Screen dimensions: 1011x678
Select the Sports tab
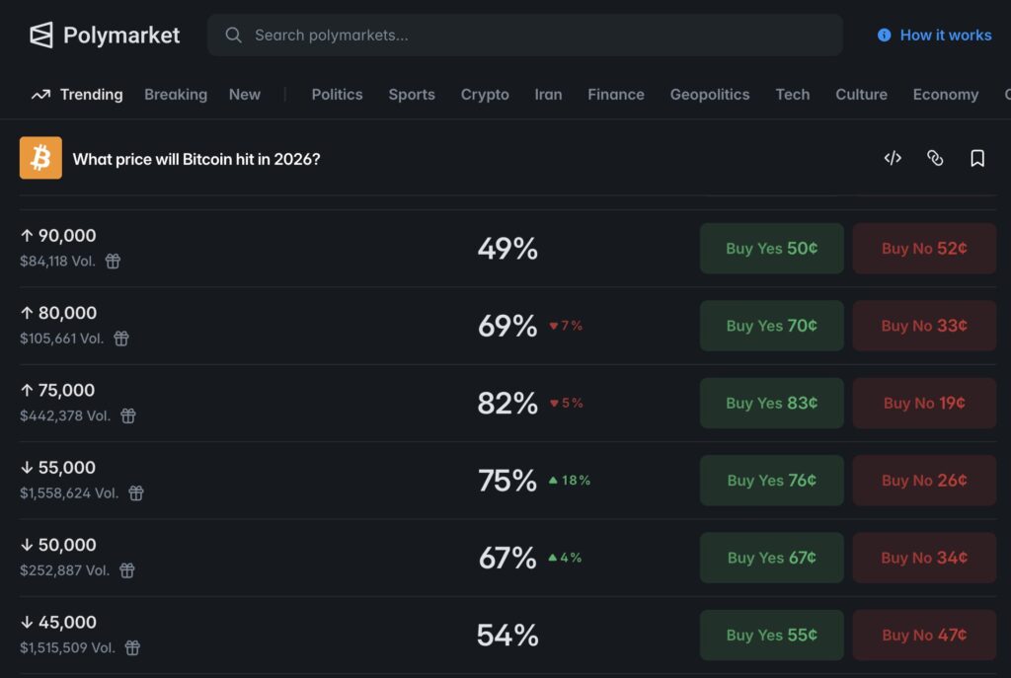[412, 94]
